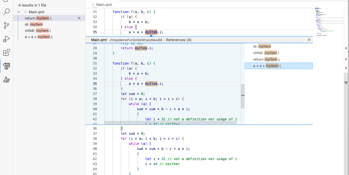Open the CMake tools view icon
Screen dimensions: 349x175
point(6,80)
